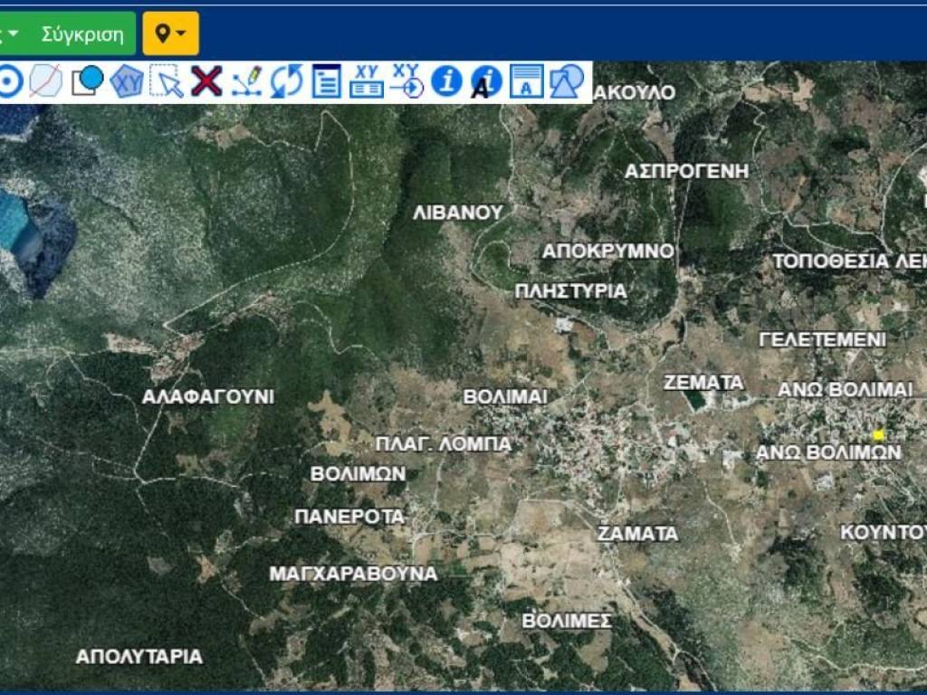Click the circular target point tool
Screen dimensions: 927x695
(8, 81)
